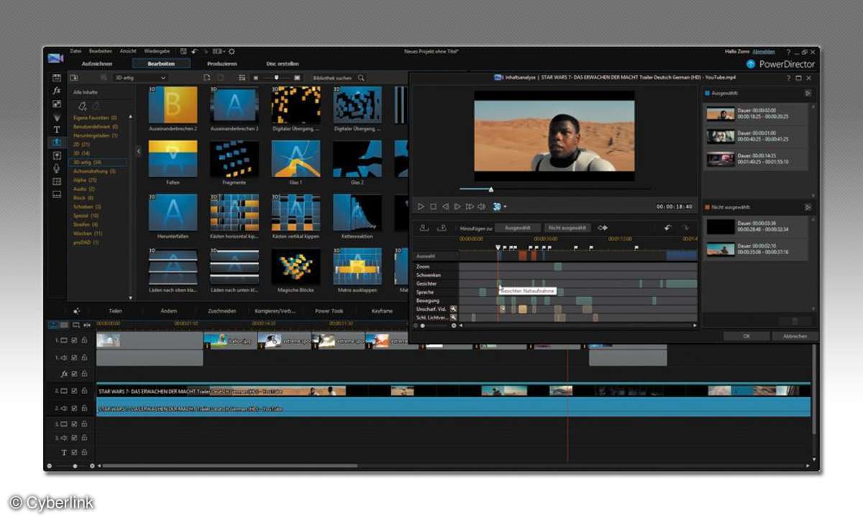Click the Teilen timeline button
The image size is (863, 518).
[x=115, y=311]
